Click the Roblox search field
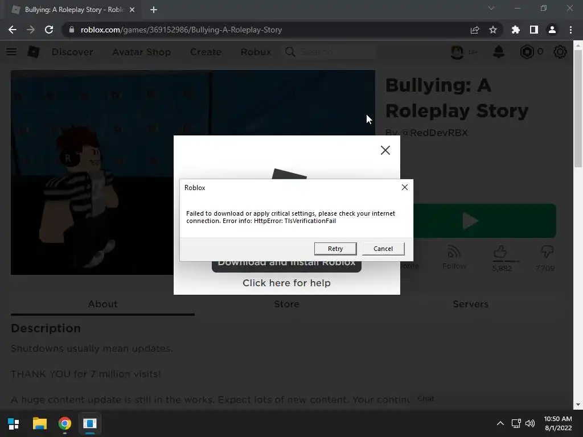 click(336, 52)
